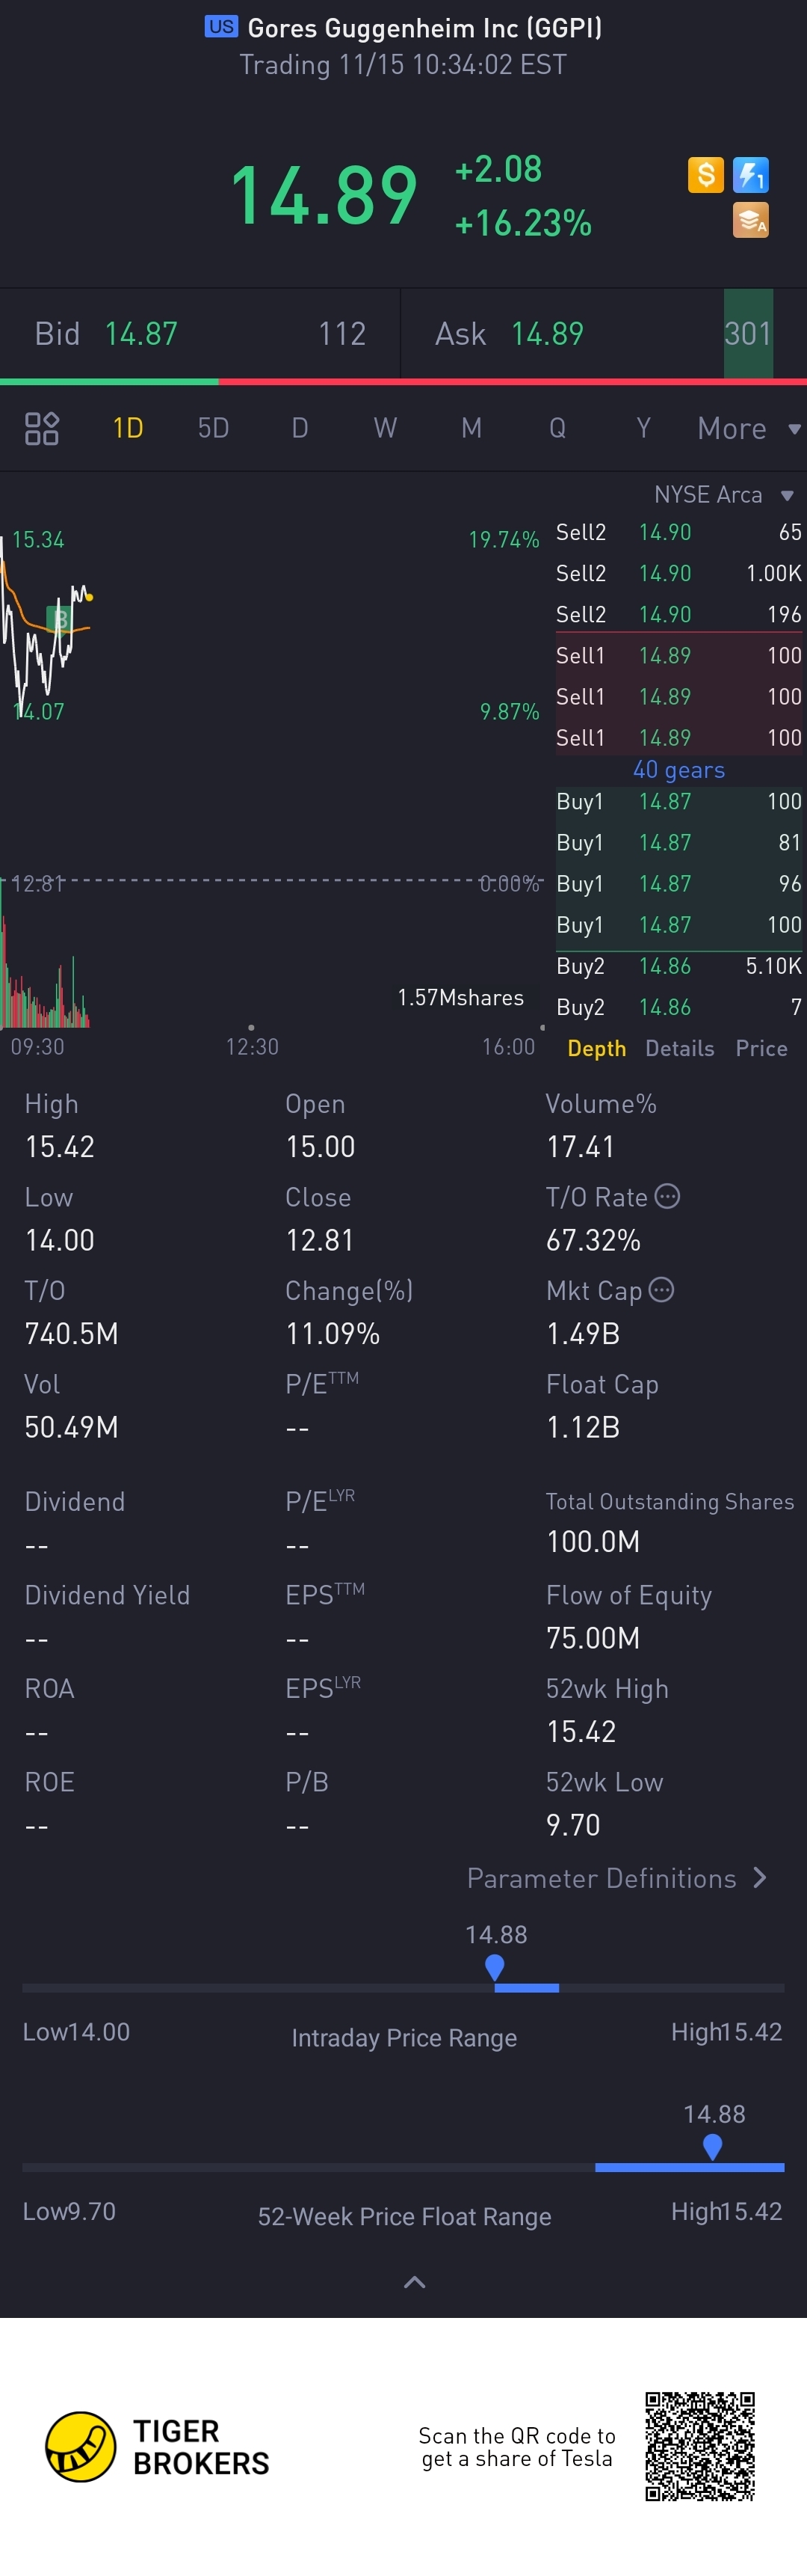Image resolution: width=807 pixels, height=2576 pixels.
Task: Tap the Volume% value 17.41
Action: pos(581,1147)
